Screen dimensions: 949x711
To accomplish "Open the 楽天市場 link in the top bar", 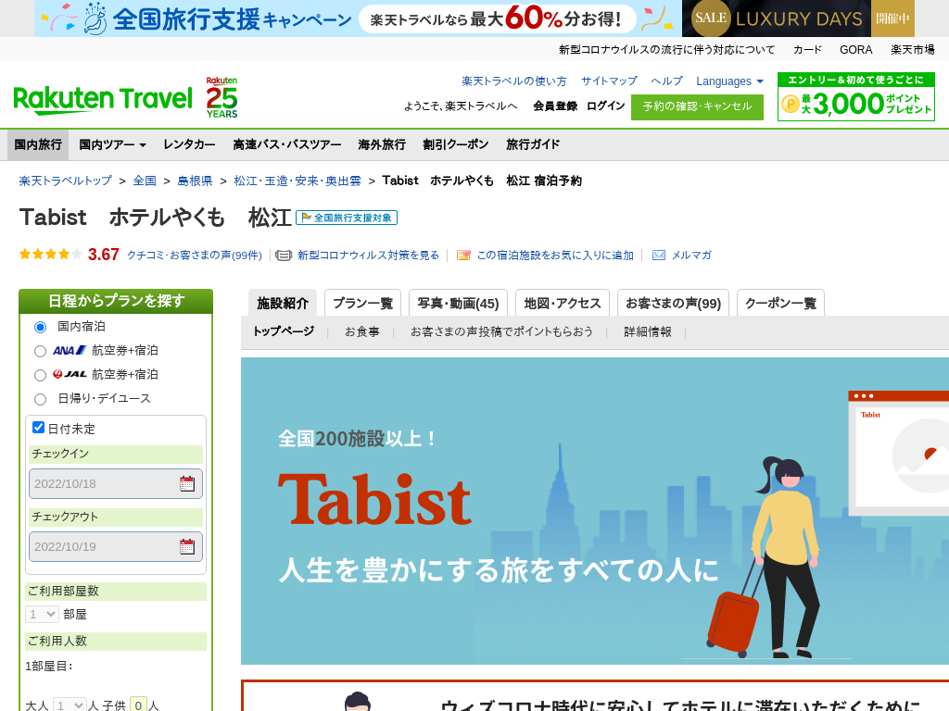I will pos(913,50).
